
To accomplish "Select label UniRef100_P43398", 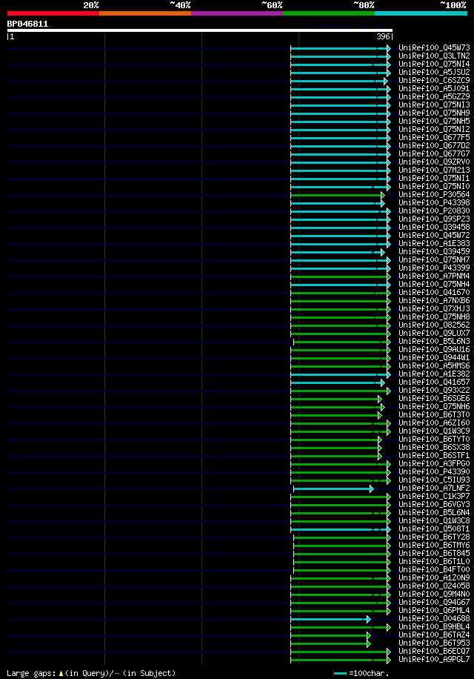I will (434, 202).
